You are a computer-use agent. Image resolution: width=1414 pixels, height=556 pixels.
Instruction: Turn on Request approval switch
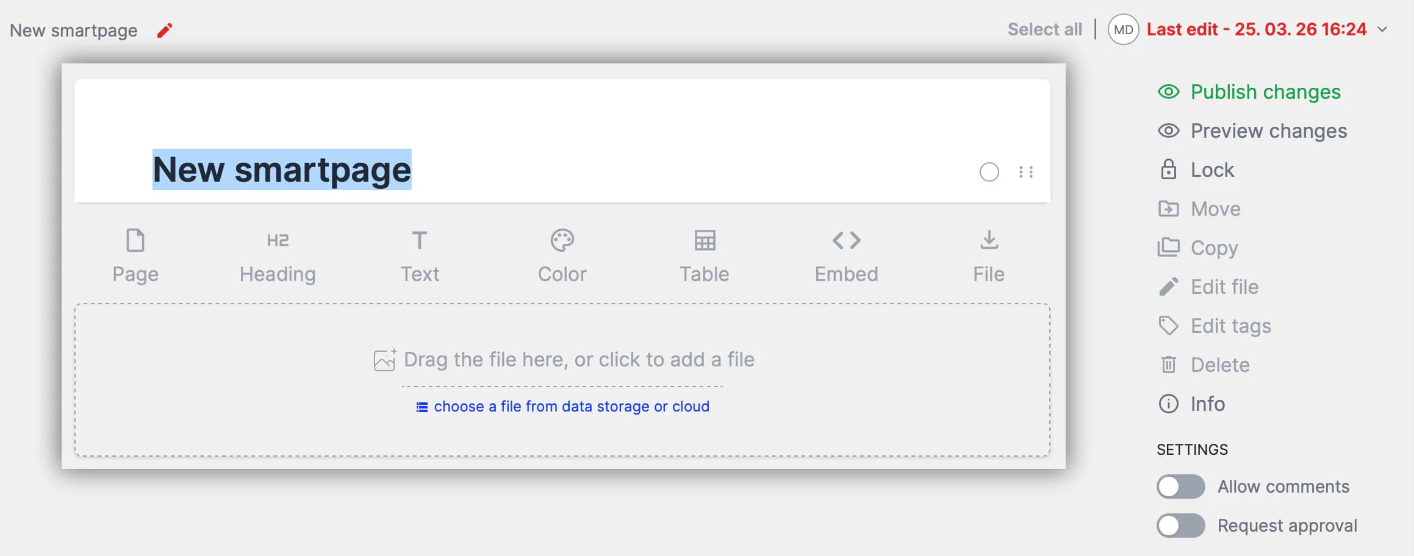(x=1180, y=526)
